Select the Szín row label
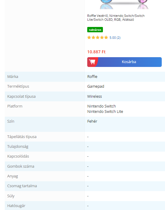This screenshot has width=165, height=210. [x=11, y=121]
